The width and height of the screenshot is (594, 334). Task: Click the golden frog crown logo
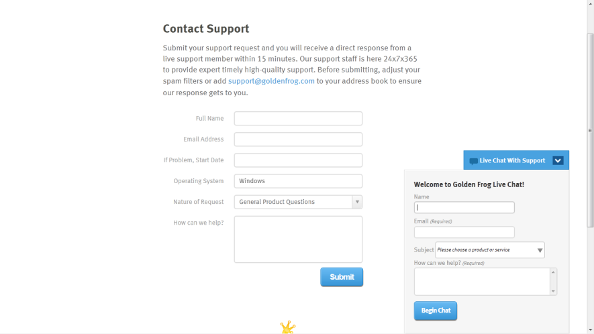point(288,327)
